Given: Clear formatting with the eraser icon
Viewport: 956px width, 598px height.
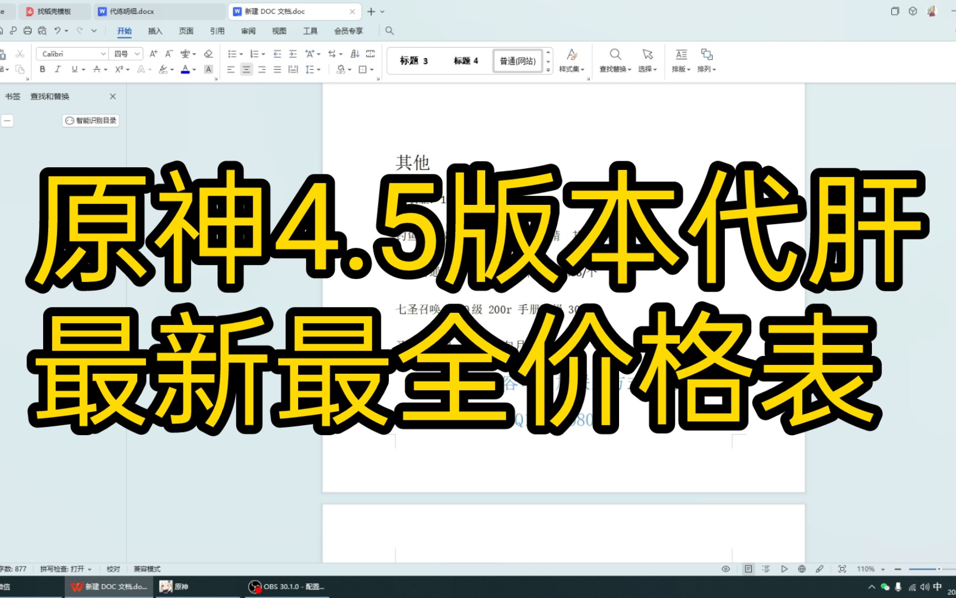Looking at the screenshot, I should tap(209, 54).
